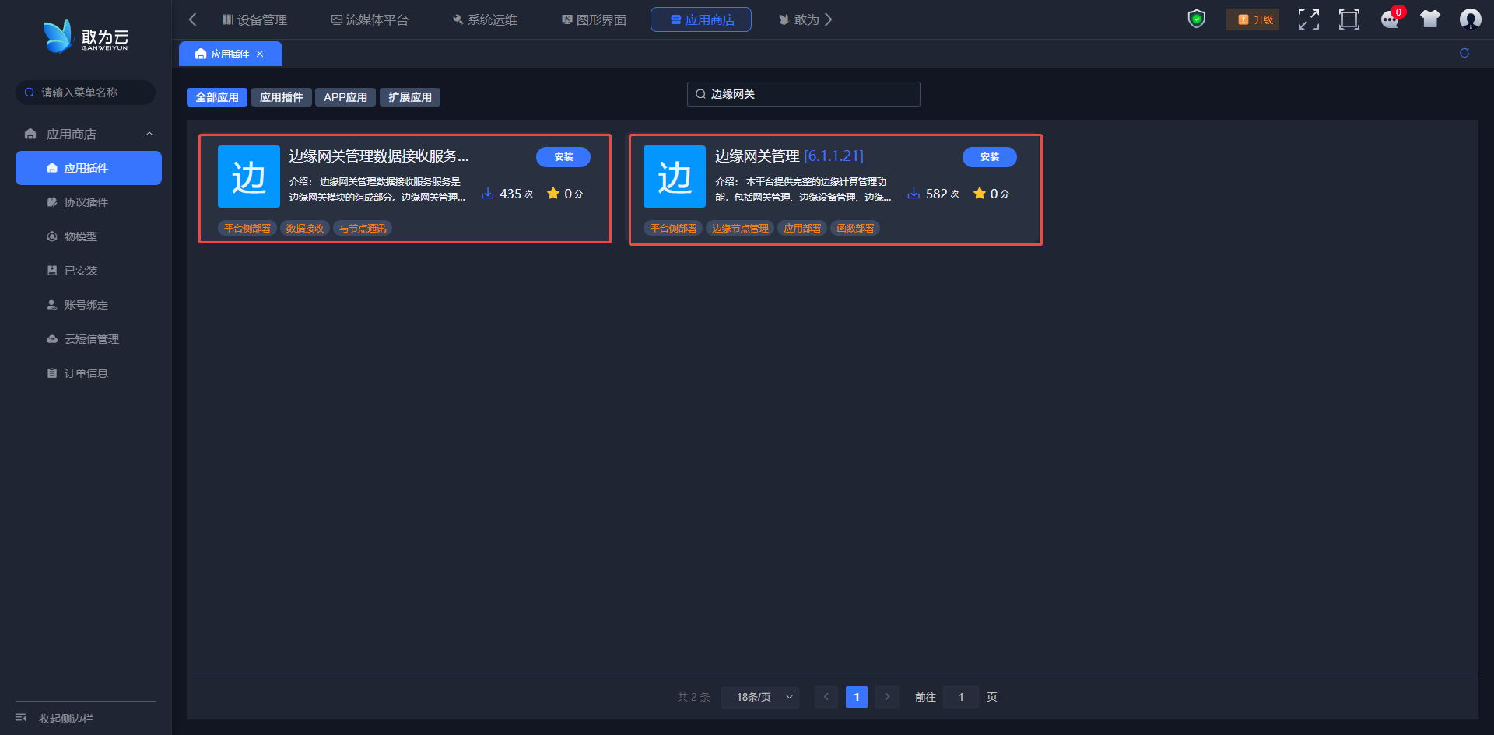Click the star rating on 435-download card

tap(553, 193)
